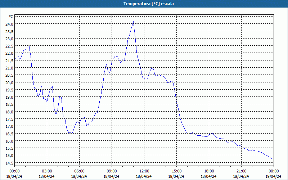Viewport: 288px width, 180px height.
Task: Click the 12:00 time label
Action: [144, 171]
